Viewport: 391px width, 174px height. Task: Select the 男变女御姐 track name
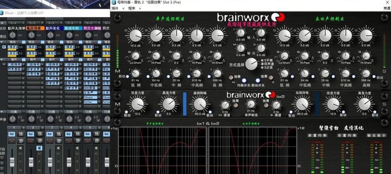pos(92,28)
